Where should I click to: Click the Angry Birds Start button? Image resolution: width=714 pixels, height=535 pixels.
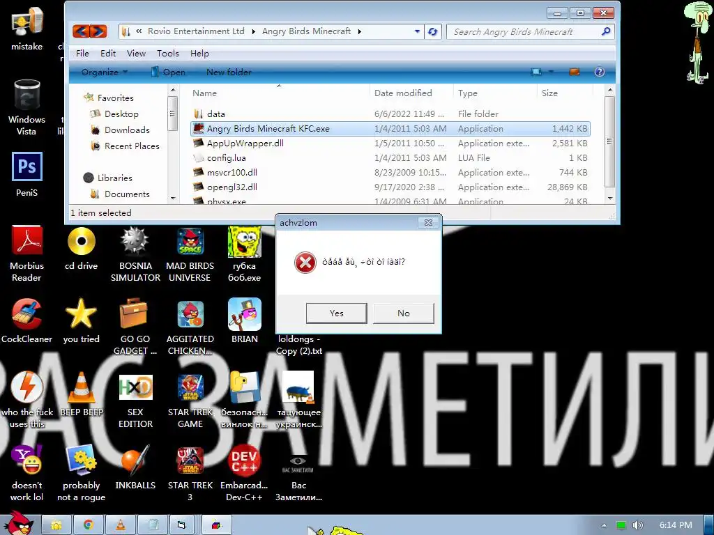19,523
